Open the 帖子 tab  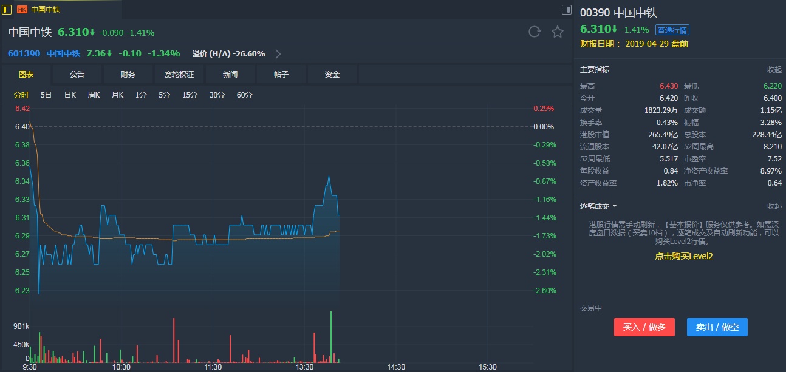click(x=281, y=74)
